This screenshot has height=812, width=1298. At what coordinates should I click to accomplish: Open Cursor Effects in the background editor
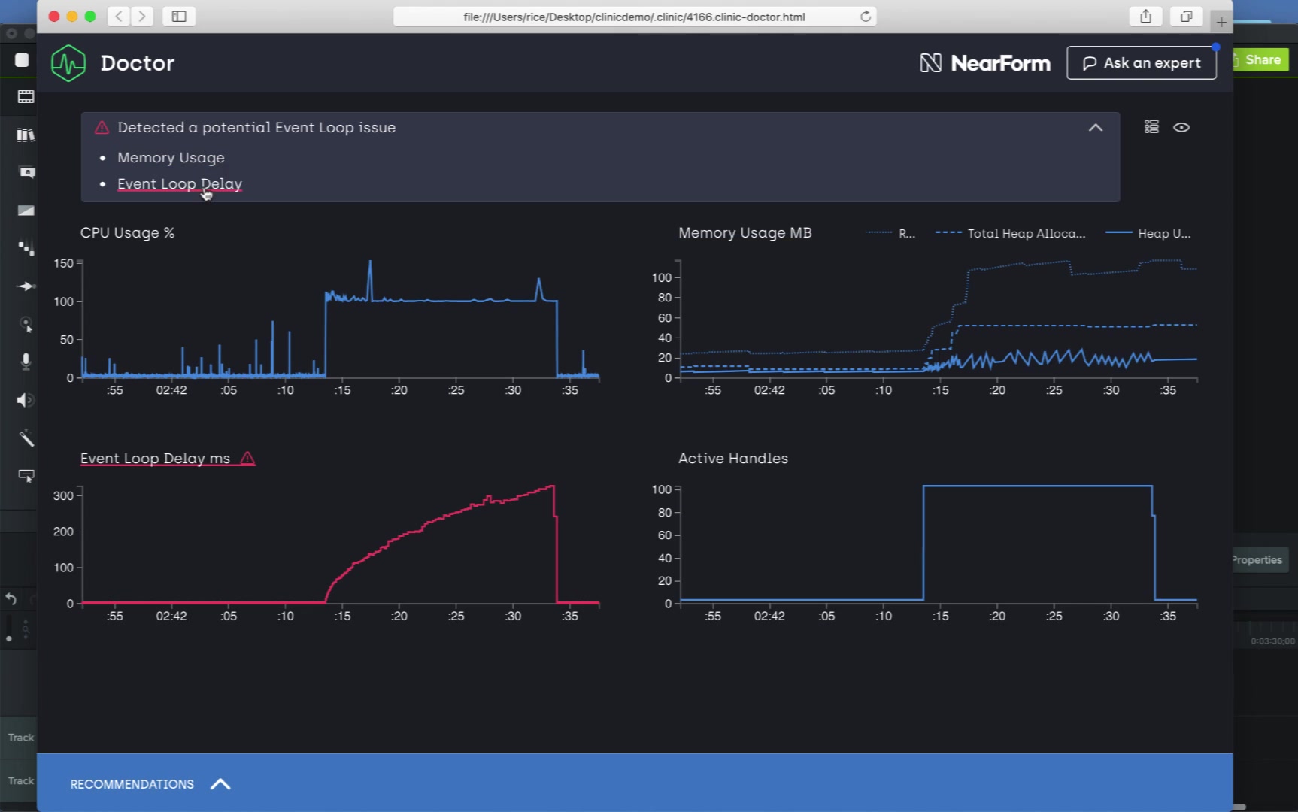[26, 325]
